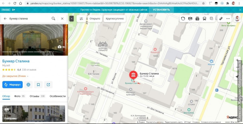Bookmark the page with the star icon
Image resolution: width=243 pixels, height=124 pixels.
point(203,3)
